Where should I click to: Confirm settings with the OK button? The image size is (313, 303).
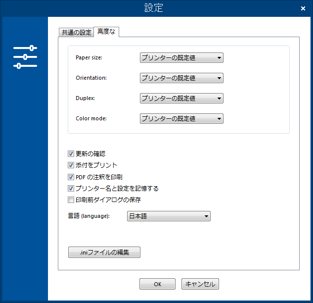[157, 284]
